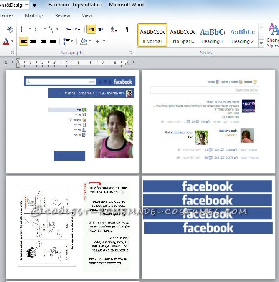Screen dimensions: 279x282
Task: Click the Hadar Yamin name text
Action: [x=228, y=131]
